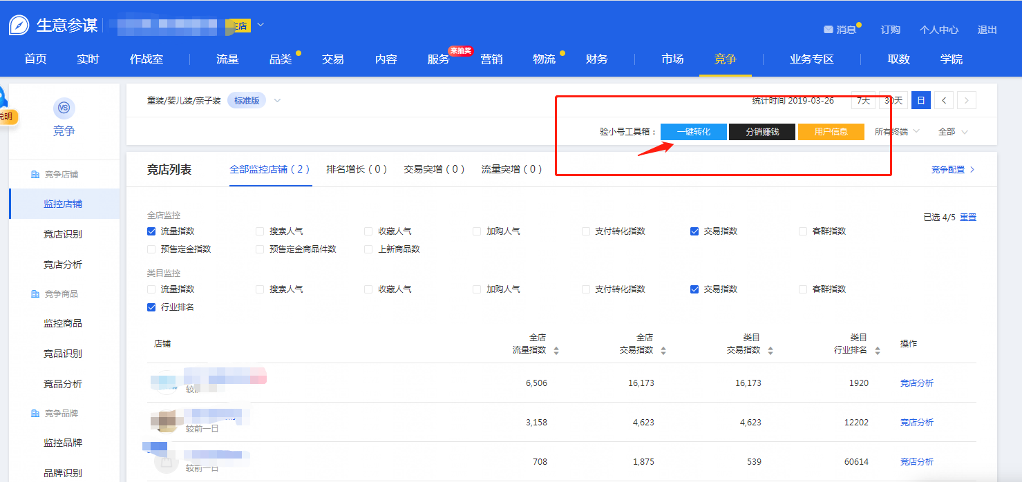Go to previous date with left arrow

point(944,101)
